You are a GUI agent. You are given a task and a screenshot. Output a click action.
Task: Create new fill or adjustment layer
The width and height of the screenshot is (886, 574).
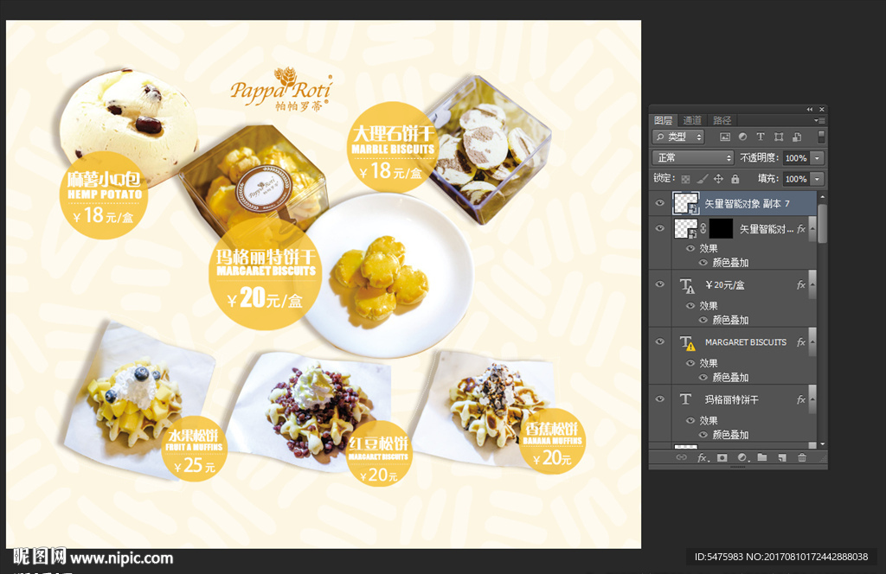[742, 458]
